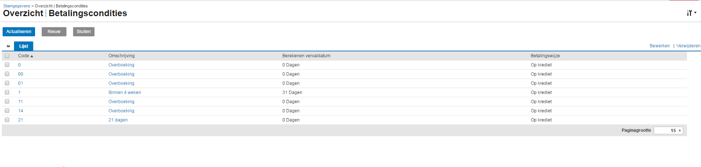Select the 31 Dagen cell
701x167 pixels.
292,92
